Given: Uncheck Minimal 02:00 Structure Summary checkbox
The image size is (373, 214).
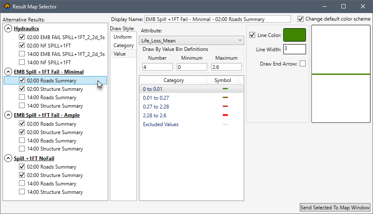Looking at the screenshot, I should pos(21,89).
